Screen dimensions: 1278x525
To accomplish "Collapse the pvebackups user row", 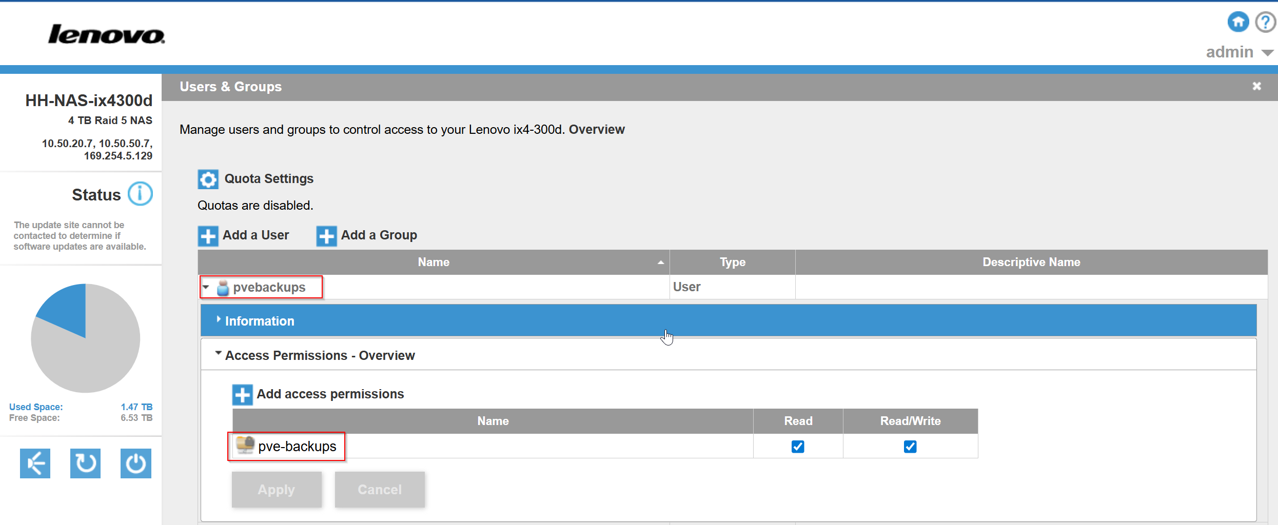I will click(206, 287).
